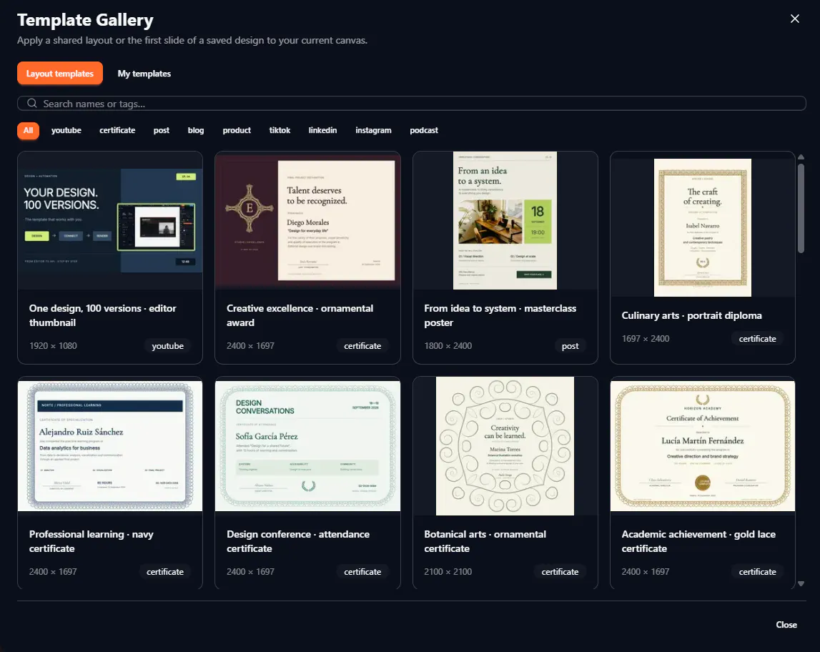Click the title 'Culinary arts · portrait diploma'

click(692, 315)
